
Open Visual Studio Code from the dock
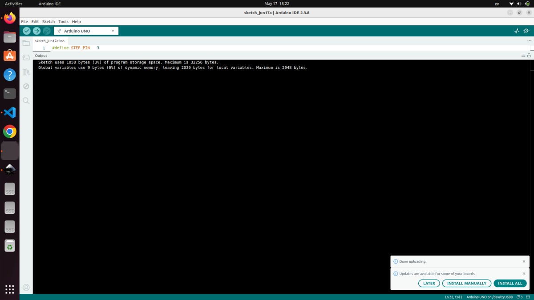point(10,112)
